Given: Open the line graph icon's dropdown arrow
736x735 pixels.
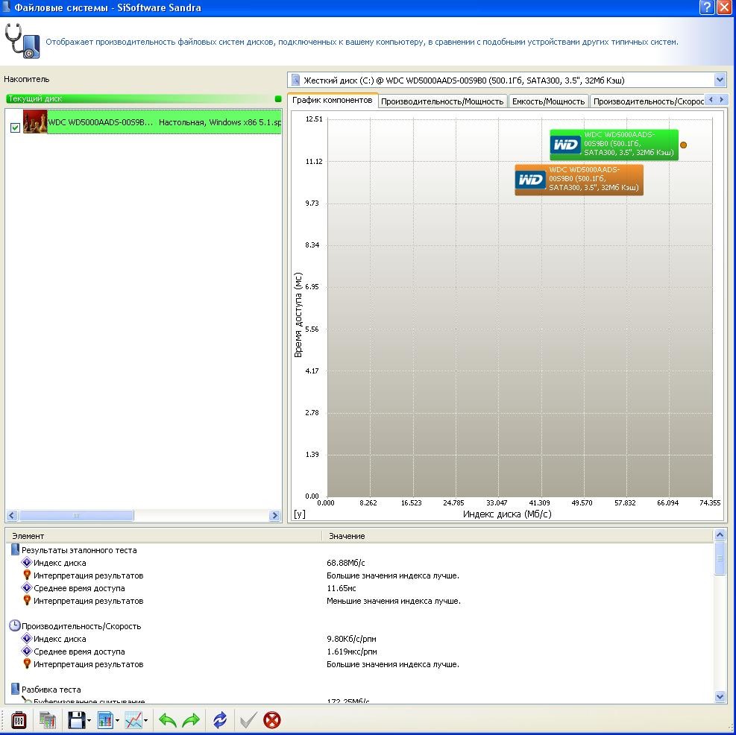Looking at the screenshot, I should pyautogui.click(x=146, y=720).
